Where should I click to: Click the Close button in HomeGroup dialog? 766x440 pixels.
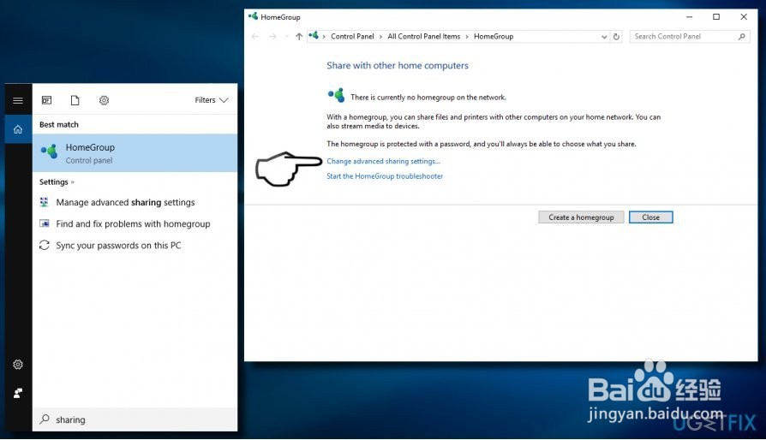(x=650, y=217)
